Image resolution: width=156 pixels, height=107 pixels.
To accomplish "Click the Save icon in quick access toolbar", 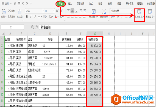I will point(15,4).
